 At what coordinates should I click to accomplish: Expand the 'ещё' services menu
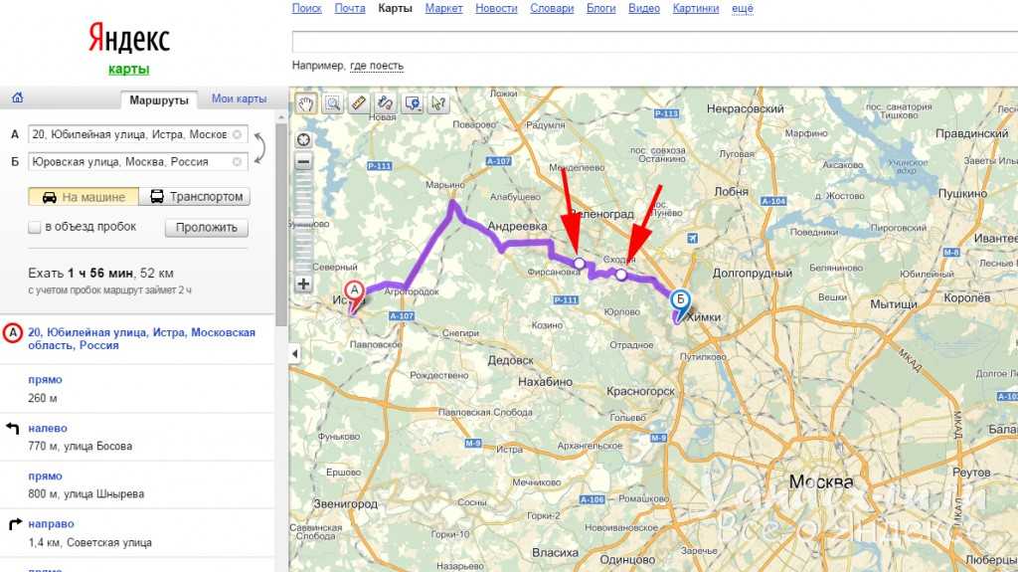click(742, 9)
